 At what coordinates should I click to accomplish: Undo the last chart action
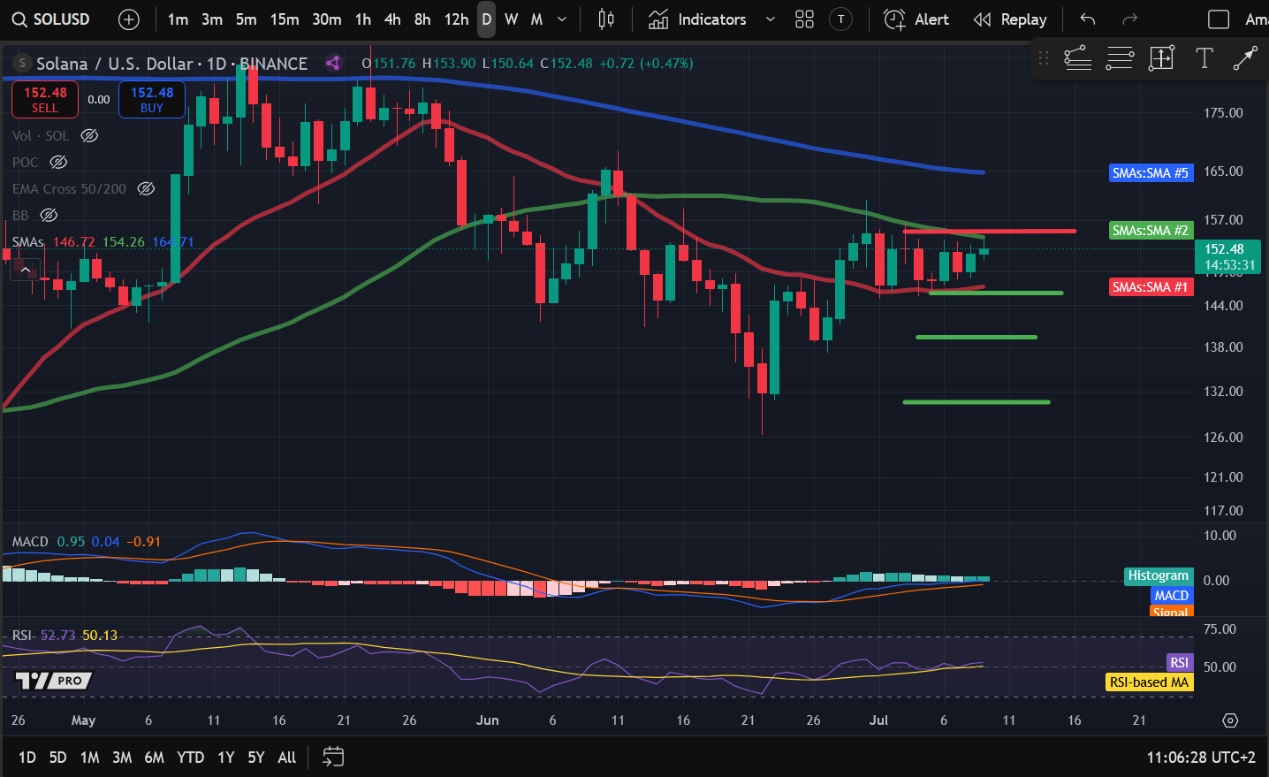tap(1088, 19)
